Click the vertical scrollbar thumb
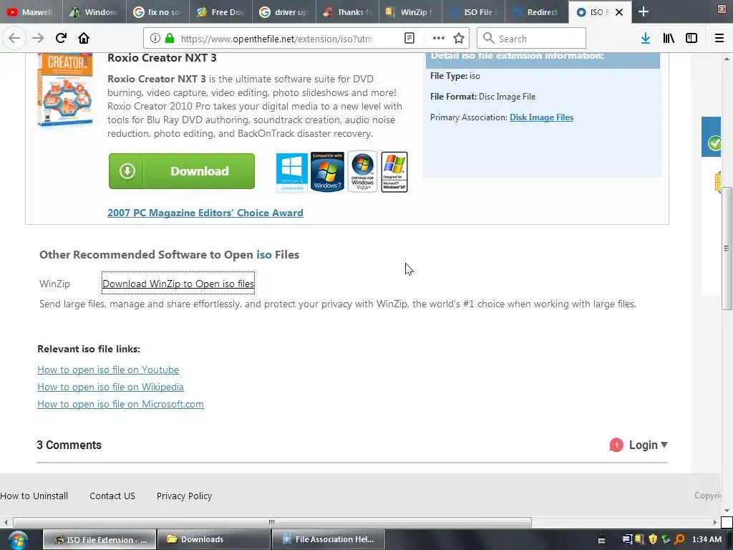 point(727,249)
